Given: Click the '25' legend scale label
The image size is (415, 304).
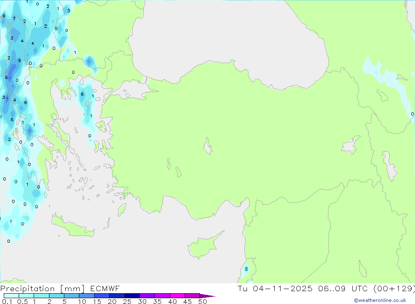Looking at the screenshot, I should click(127, 302).
